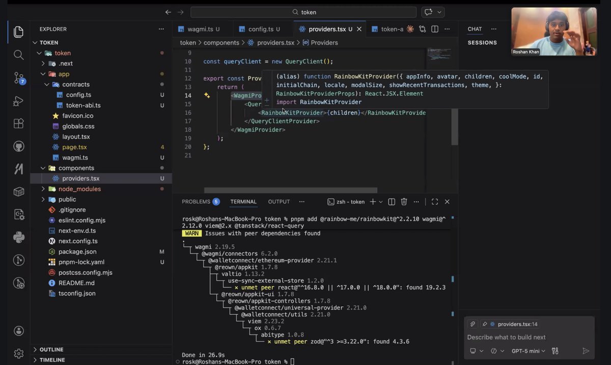Switch to the config.ts editor tab
The width and height of the screenshot is (611, 365).
263,29
